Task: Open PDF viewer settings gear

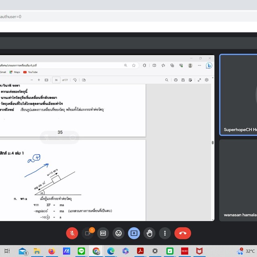Action: tap(207, 80)
